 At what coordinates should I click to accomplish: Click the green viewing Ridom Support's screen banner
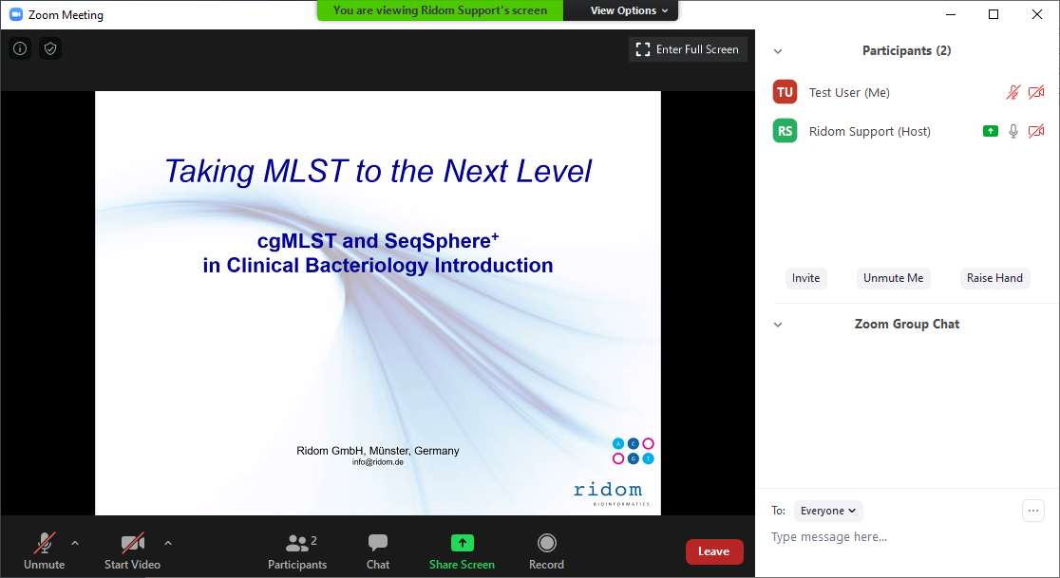coord(440,10)
